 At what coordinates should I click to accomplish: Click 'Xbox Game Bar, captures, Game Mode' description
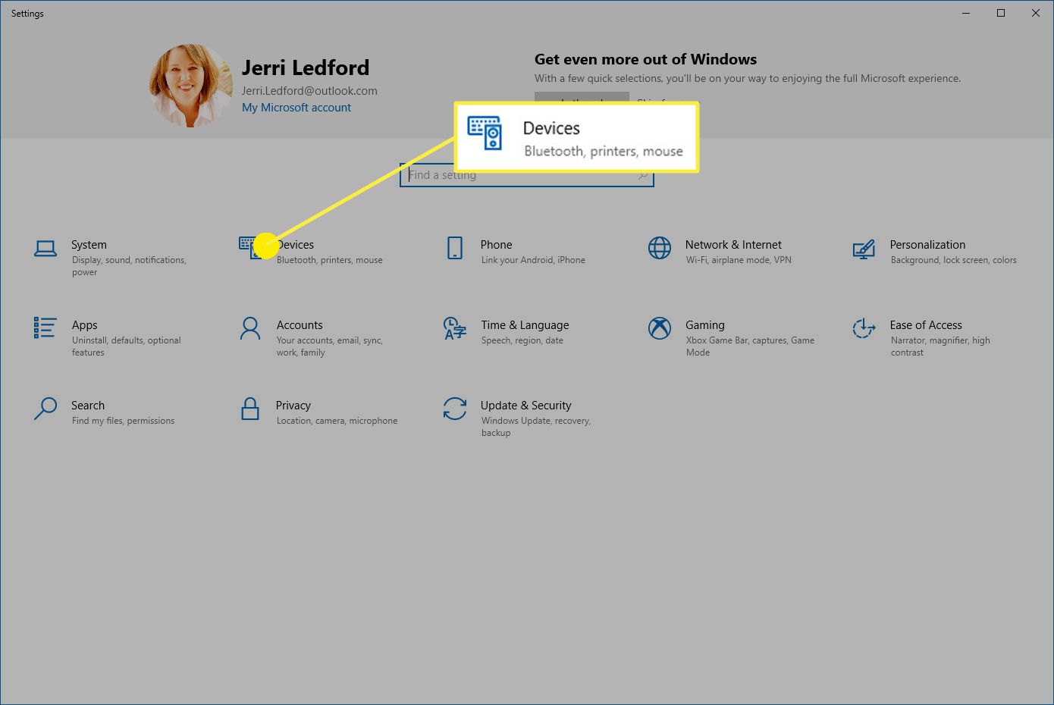pos(750,346)
